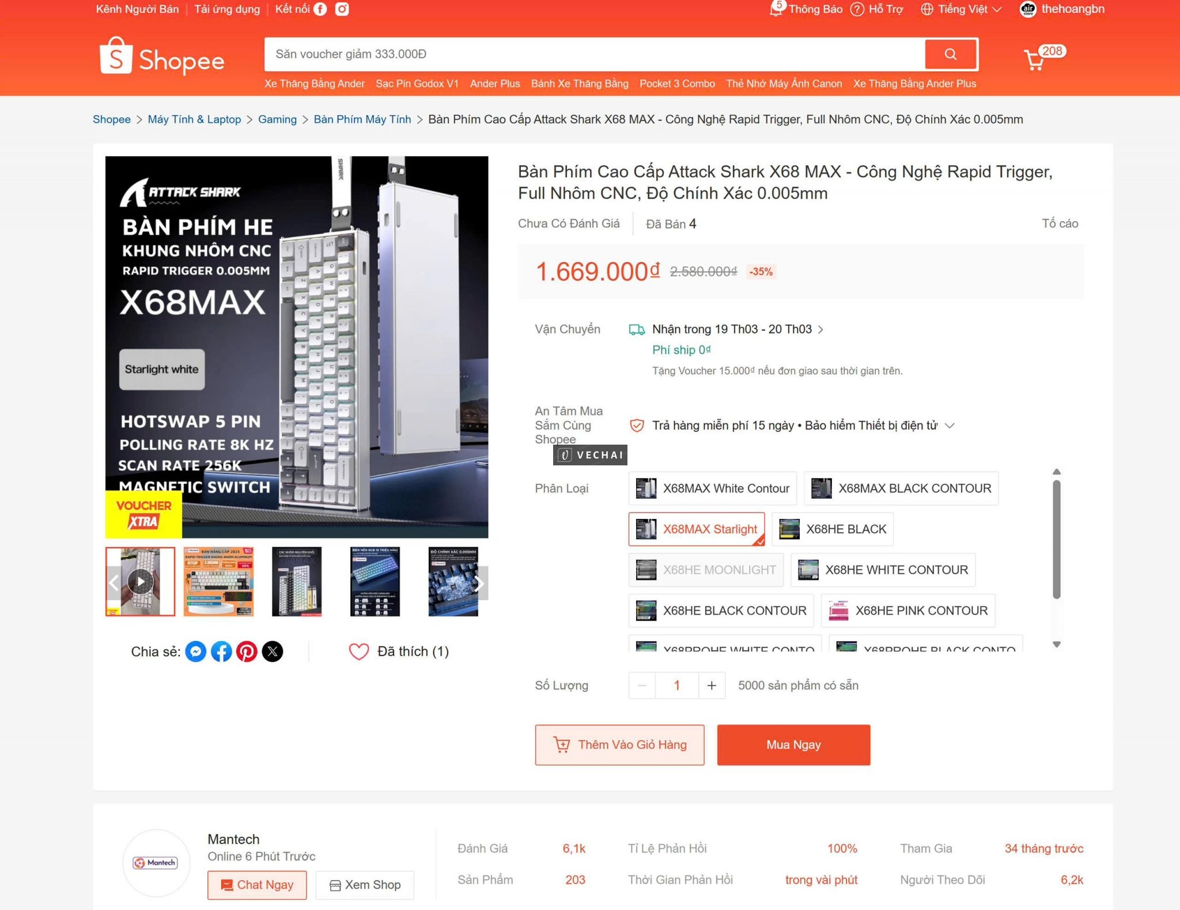Expand the return policy chevron

click(x=950, y=426)
